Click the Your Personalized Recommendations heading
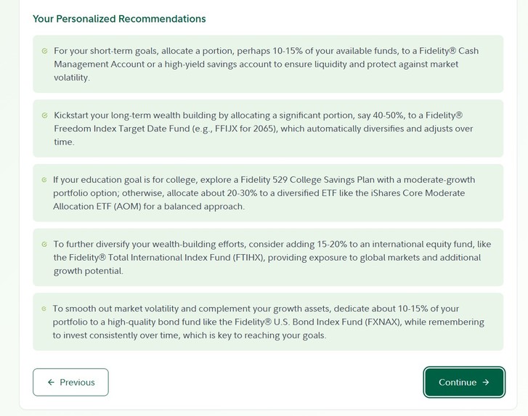 click(119, 19)
